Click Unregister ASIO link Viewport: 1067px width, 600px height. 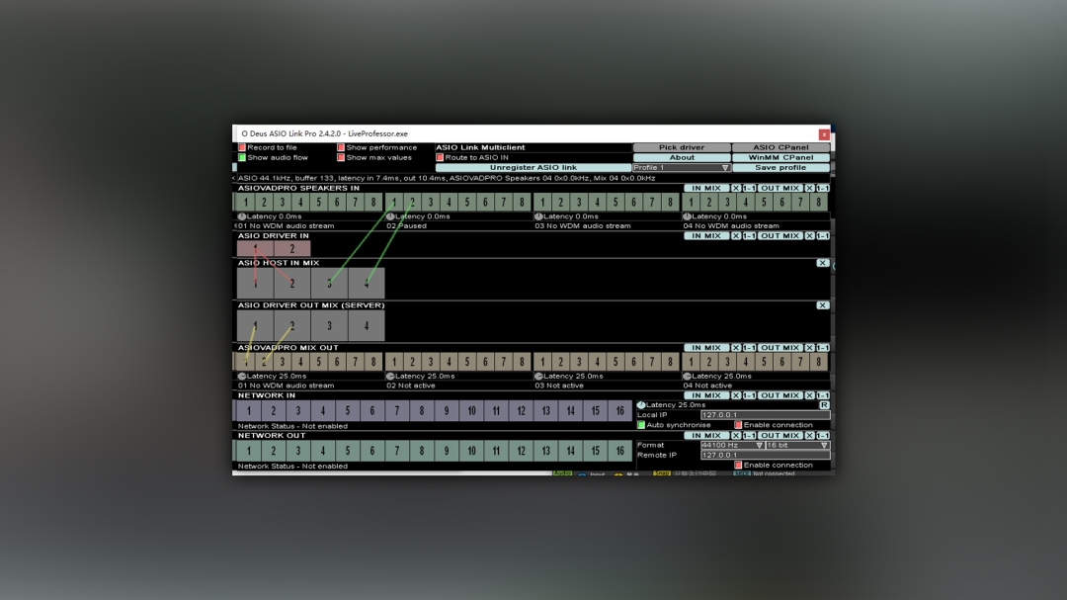pyautogui.click(x=533, y=167)
